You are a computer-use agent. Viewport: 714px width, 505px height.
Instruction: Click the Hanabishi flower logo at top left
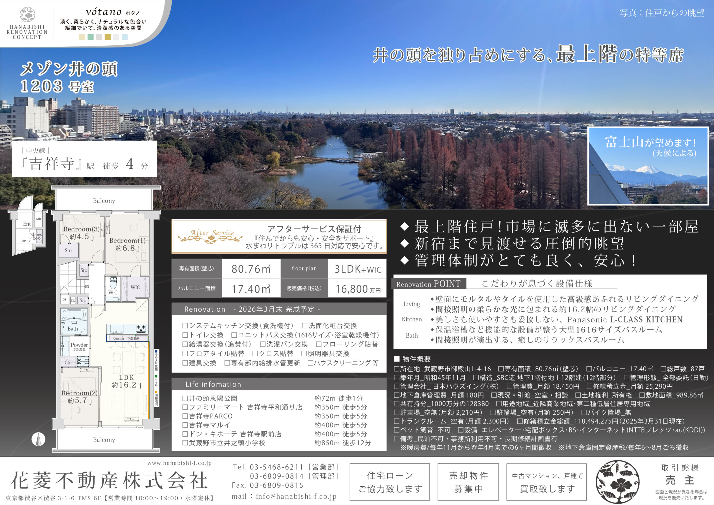(x=27, y=14)
